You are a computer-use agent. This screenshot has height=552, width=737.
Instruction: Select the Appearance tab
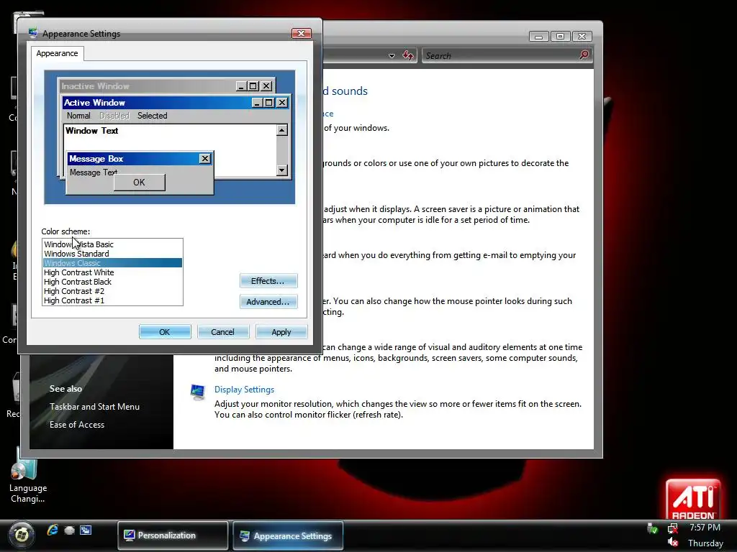point(57,53)
